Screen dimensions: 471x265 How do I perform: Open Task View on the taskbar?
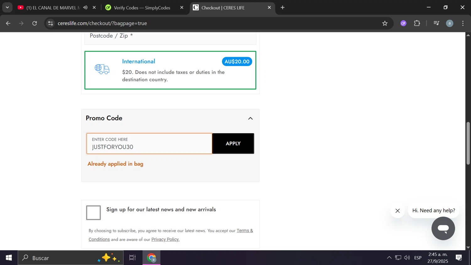pyautogui.click(x=133, y=258)
